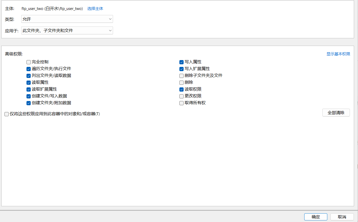Viewport: 358px width, 222px height.
Task: Toggle 写入属性 checkbox
Action: (181, 62)
